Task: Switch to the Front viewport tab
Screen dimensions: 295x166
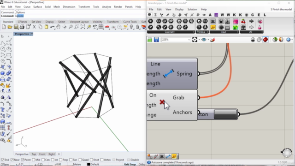Action: [x=42, y=154]
